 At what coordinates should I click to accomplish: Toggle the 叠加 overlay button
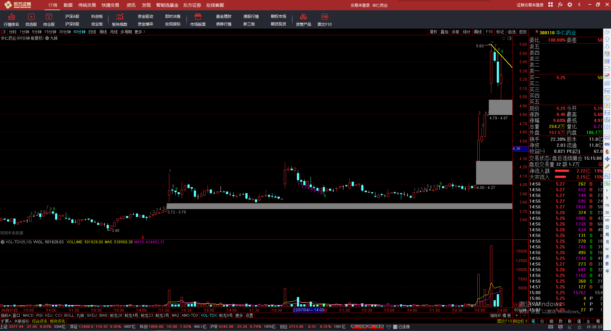coord(444,32)
